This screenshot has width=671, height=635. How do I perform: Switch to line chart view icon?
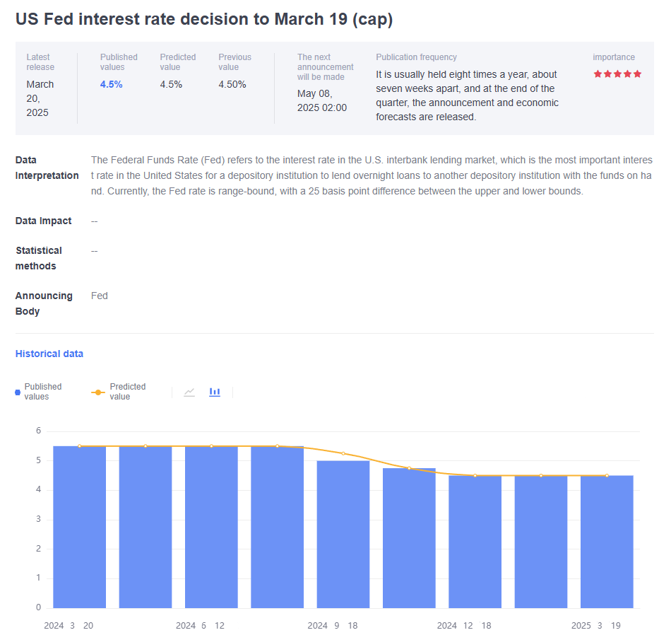pos(189,392)
